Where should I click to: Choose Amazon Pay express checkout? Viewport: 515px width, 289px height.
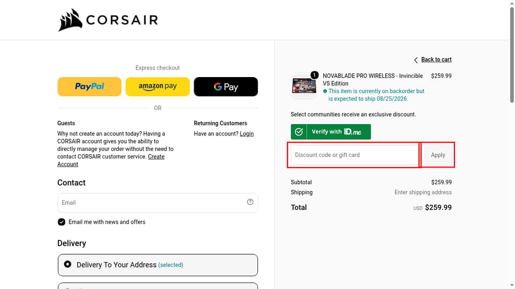pos(158,87)
